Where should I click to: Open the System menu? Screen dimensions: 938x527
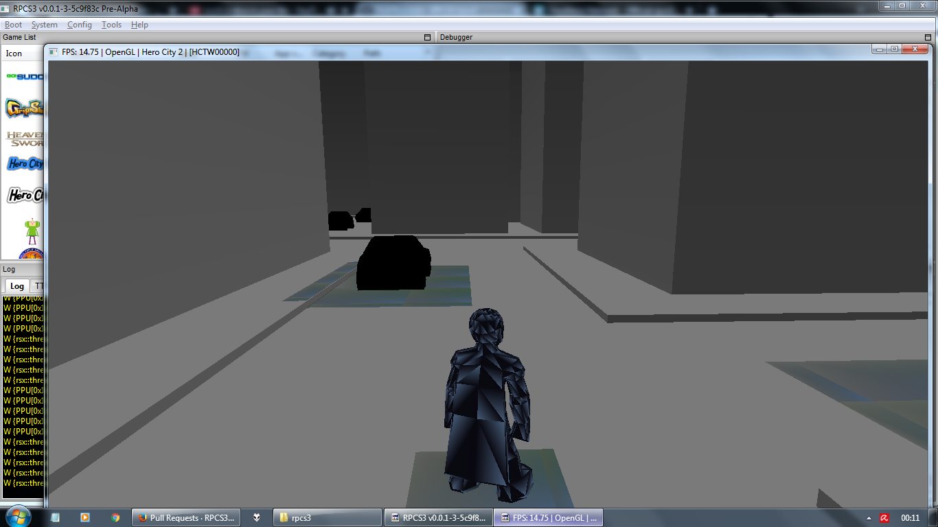click(x=45, y=25)
